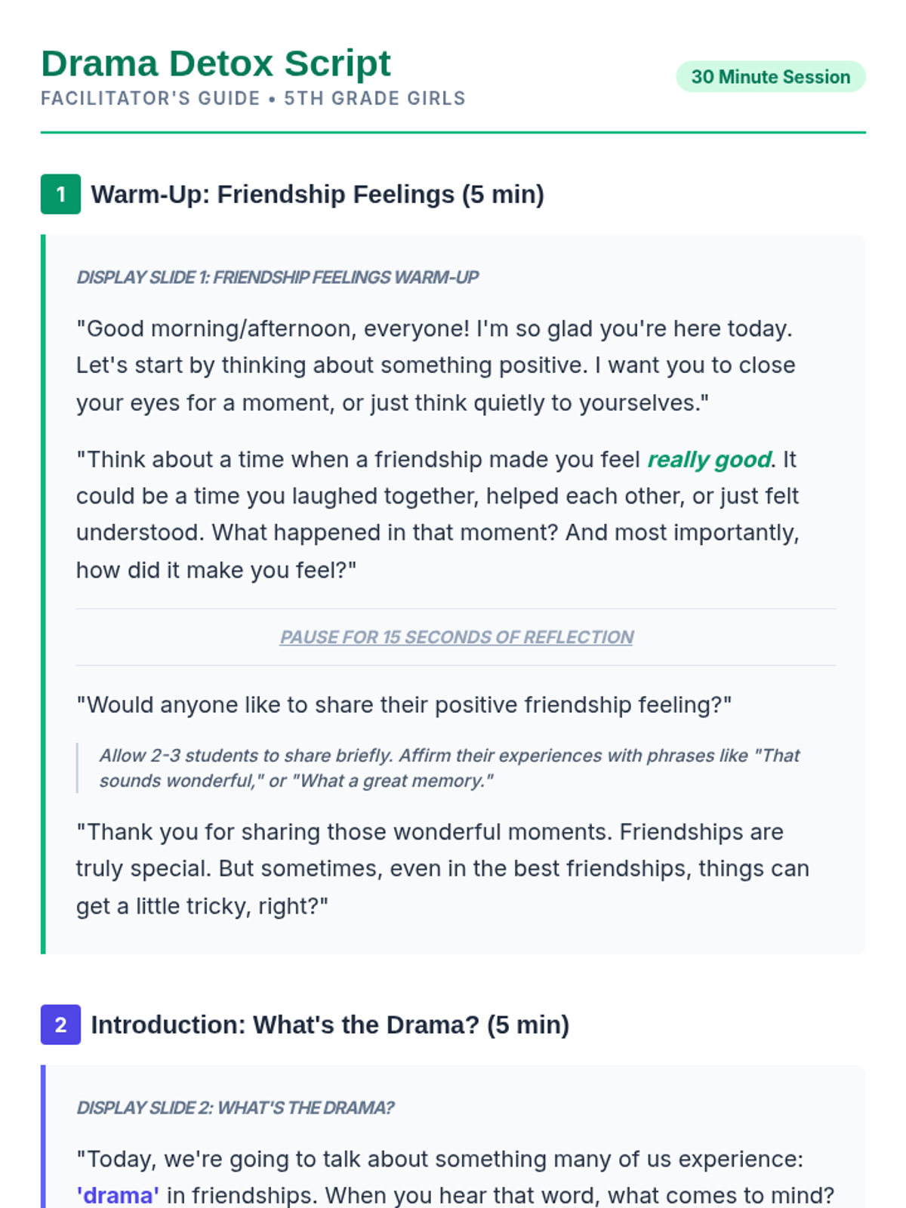Click the 5th Grade Girls label
Screen dimensions: 906x1208
point(374,99)
